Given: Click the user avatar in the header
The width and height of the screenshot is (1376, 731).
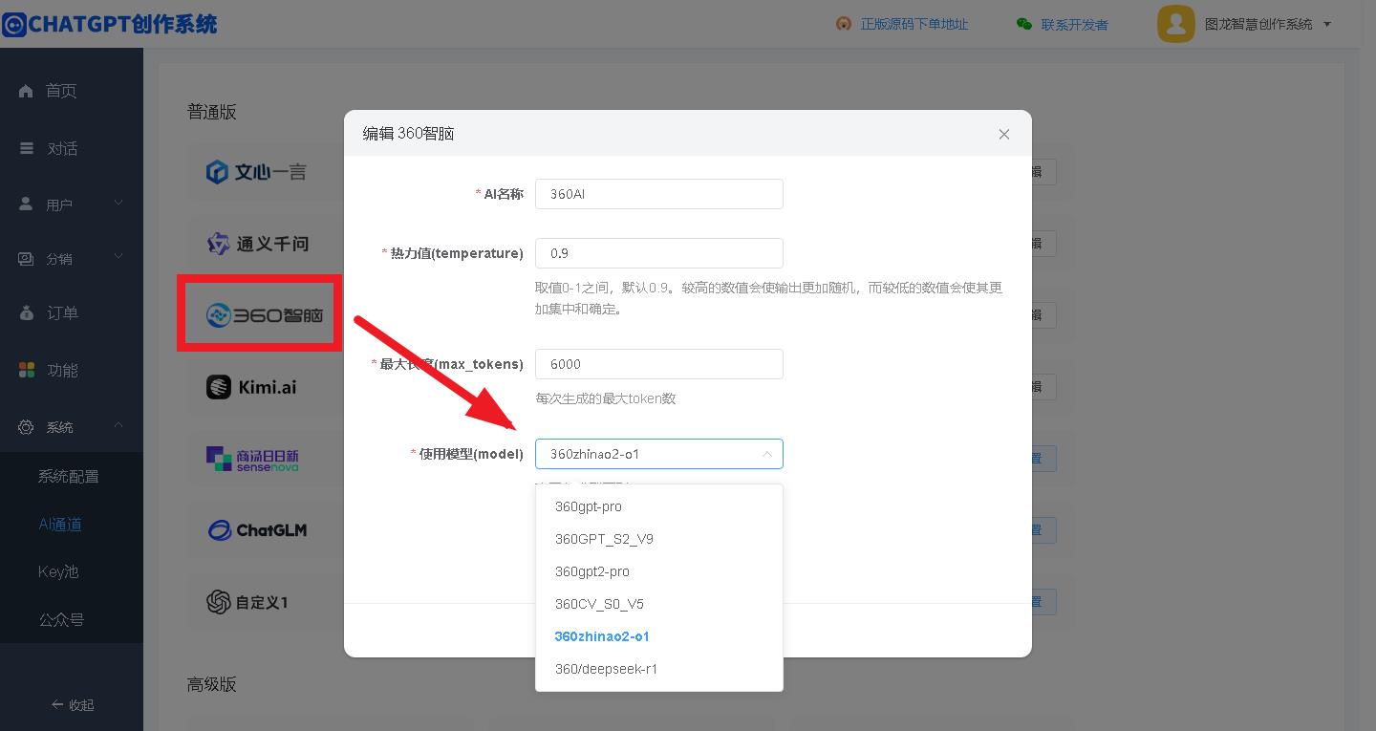Looking at the screenshot, I should [x=1175, y=24].
